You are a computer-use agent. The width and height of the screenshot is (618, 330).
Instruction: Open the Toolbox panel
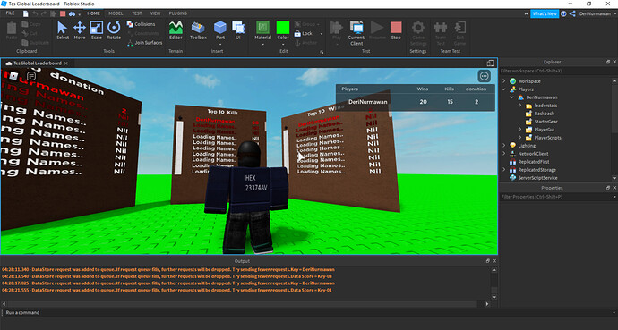pos(198,30)
